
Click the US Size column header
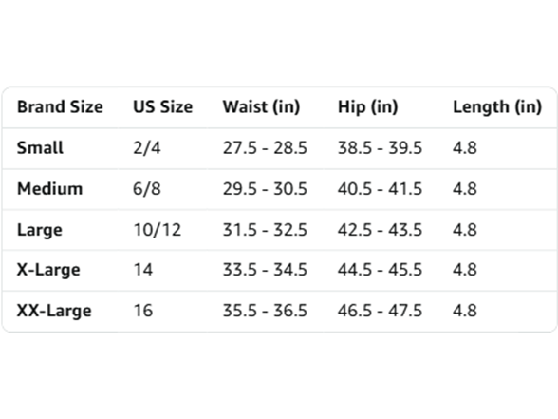(x=162, y=106)
